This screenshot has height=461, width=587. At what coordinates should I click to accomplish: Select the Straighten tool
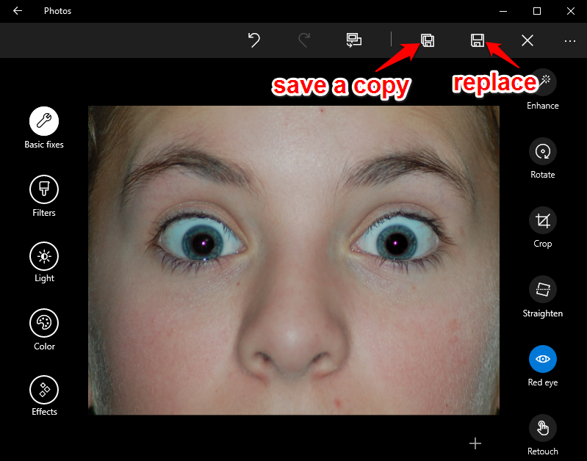[x=543, y=289]
